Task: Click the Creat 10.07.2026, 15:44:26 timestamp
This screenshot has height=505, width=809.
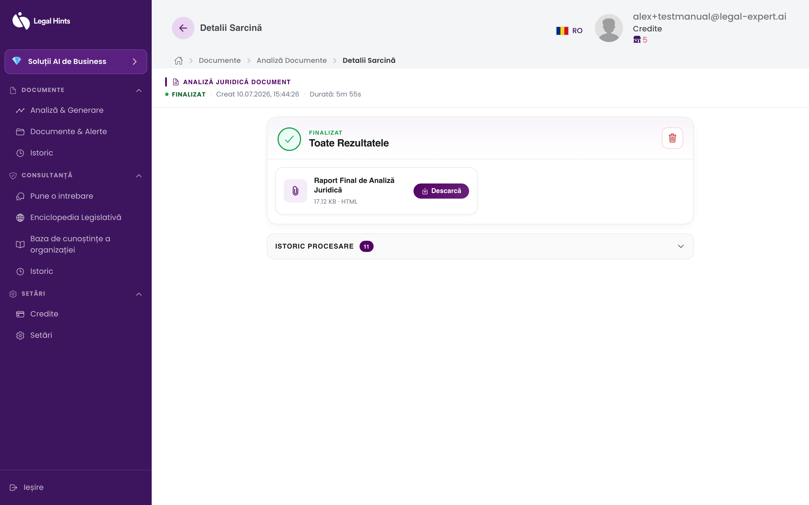Action: [x=257, y=94]
